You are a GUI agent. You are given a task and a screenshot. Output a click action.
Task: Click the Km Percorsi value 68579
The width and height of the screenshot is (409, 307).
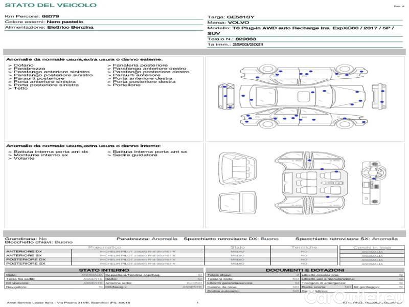coord(50,17)
